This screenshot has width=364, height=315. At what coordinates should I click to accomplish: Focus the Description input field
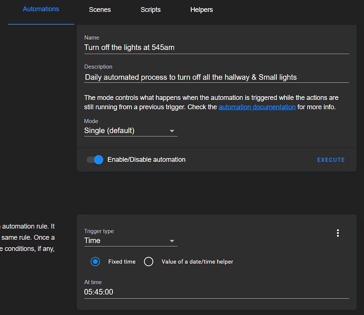coord(216,77)
